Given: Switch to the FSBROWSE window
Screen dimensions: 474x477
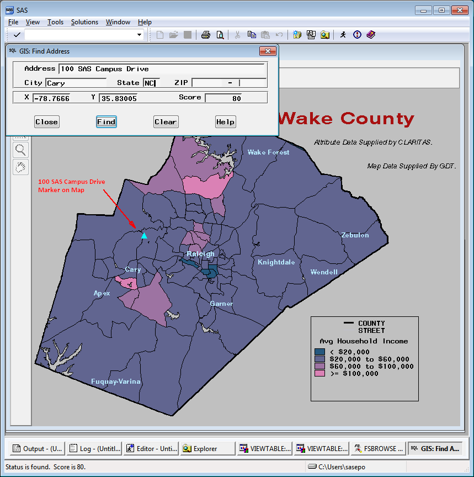Looking at the screenshot, I should (x=378, y=448).
